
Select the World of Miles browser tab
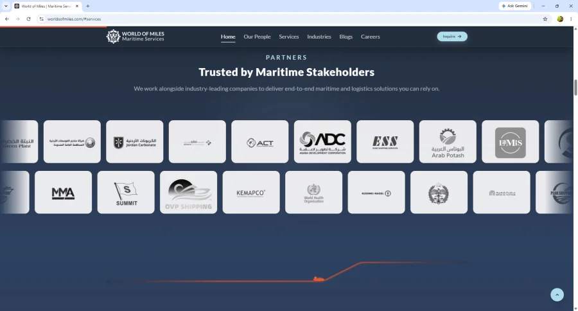click(47, 6)
